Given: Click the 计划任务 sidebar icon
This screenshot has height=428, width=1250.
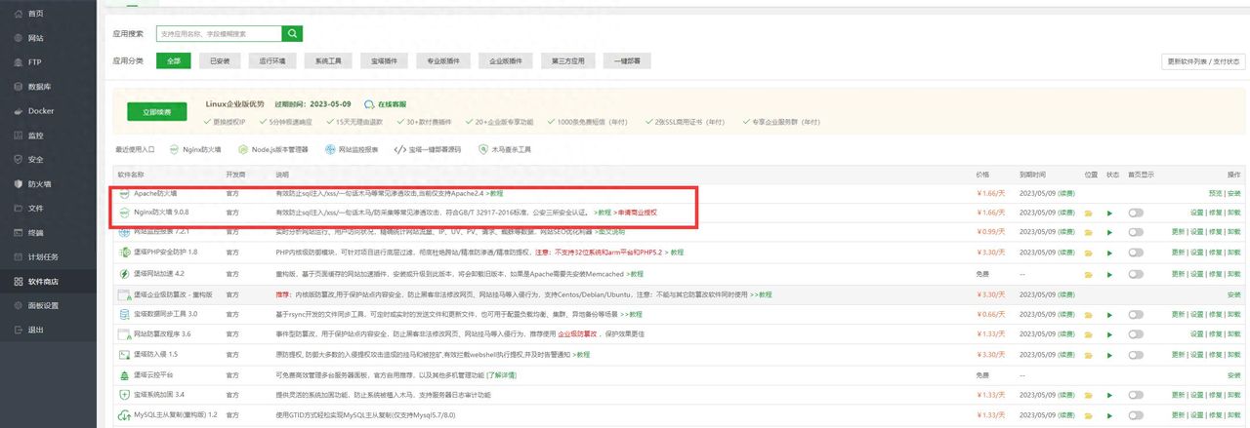Looking at the screenshot, I should click(x=19, y=257).
